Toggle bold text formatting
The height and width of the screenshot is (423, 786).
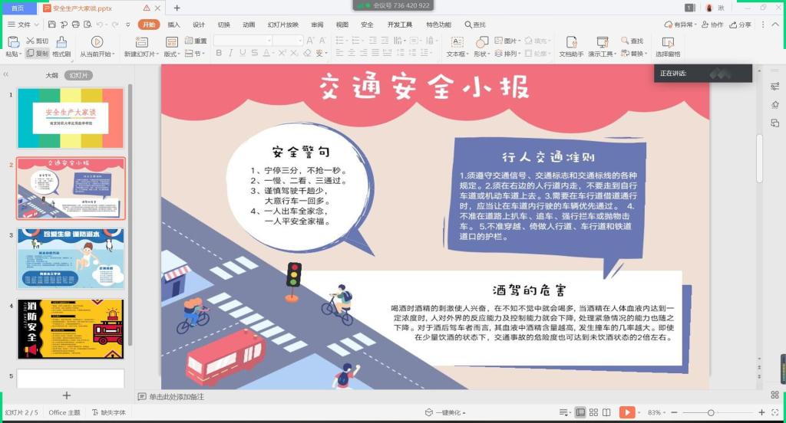[220, 54]
